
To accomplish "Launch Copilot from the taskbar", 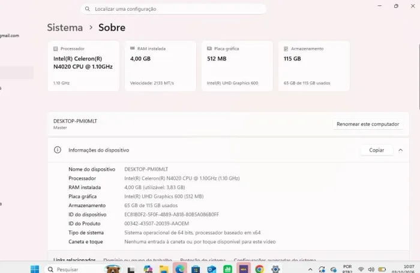I will tap(148, 269).
